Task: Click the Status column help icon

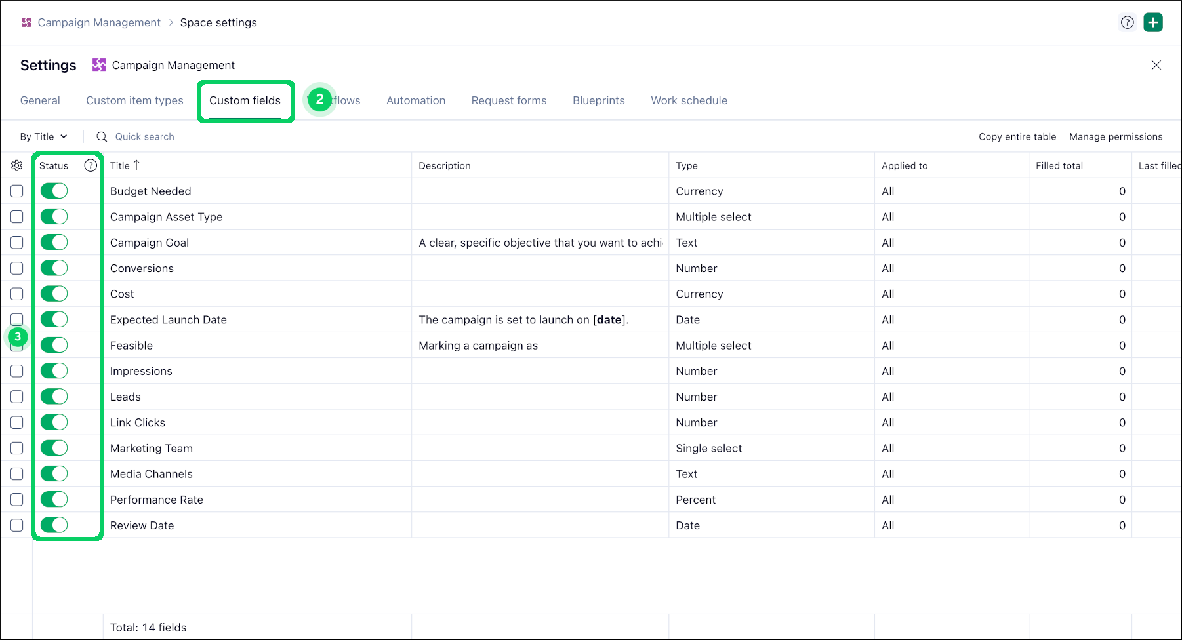Action: click(x=91, y=165)
